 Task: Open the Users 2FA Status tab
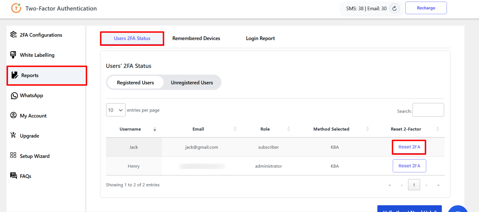(x=132, y=38)
